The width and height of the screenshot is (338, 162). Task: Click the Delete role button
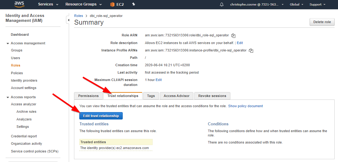click(322, 22)
